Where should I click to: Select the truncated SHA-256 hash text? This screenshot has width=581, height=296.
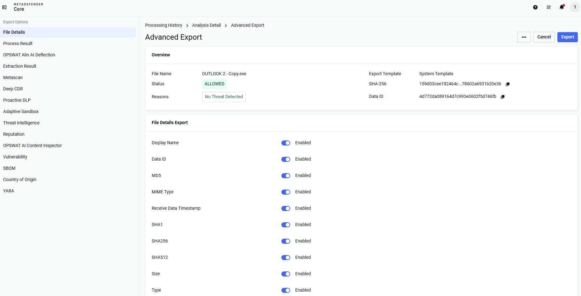[460, 84]
